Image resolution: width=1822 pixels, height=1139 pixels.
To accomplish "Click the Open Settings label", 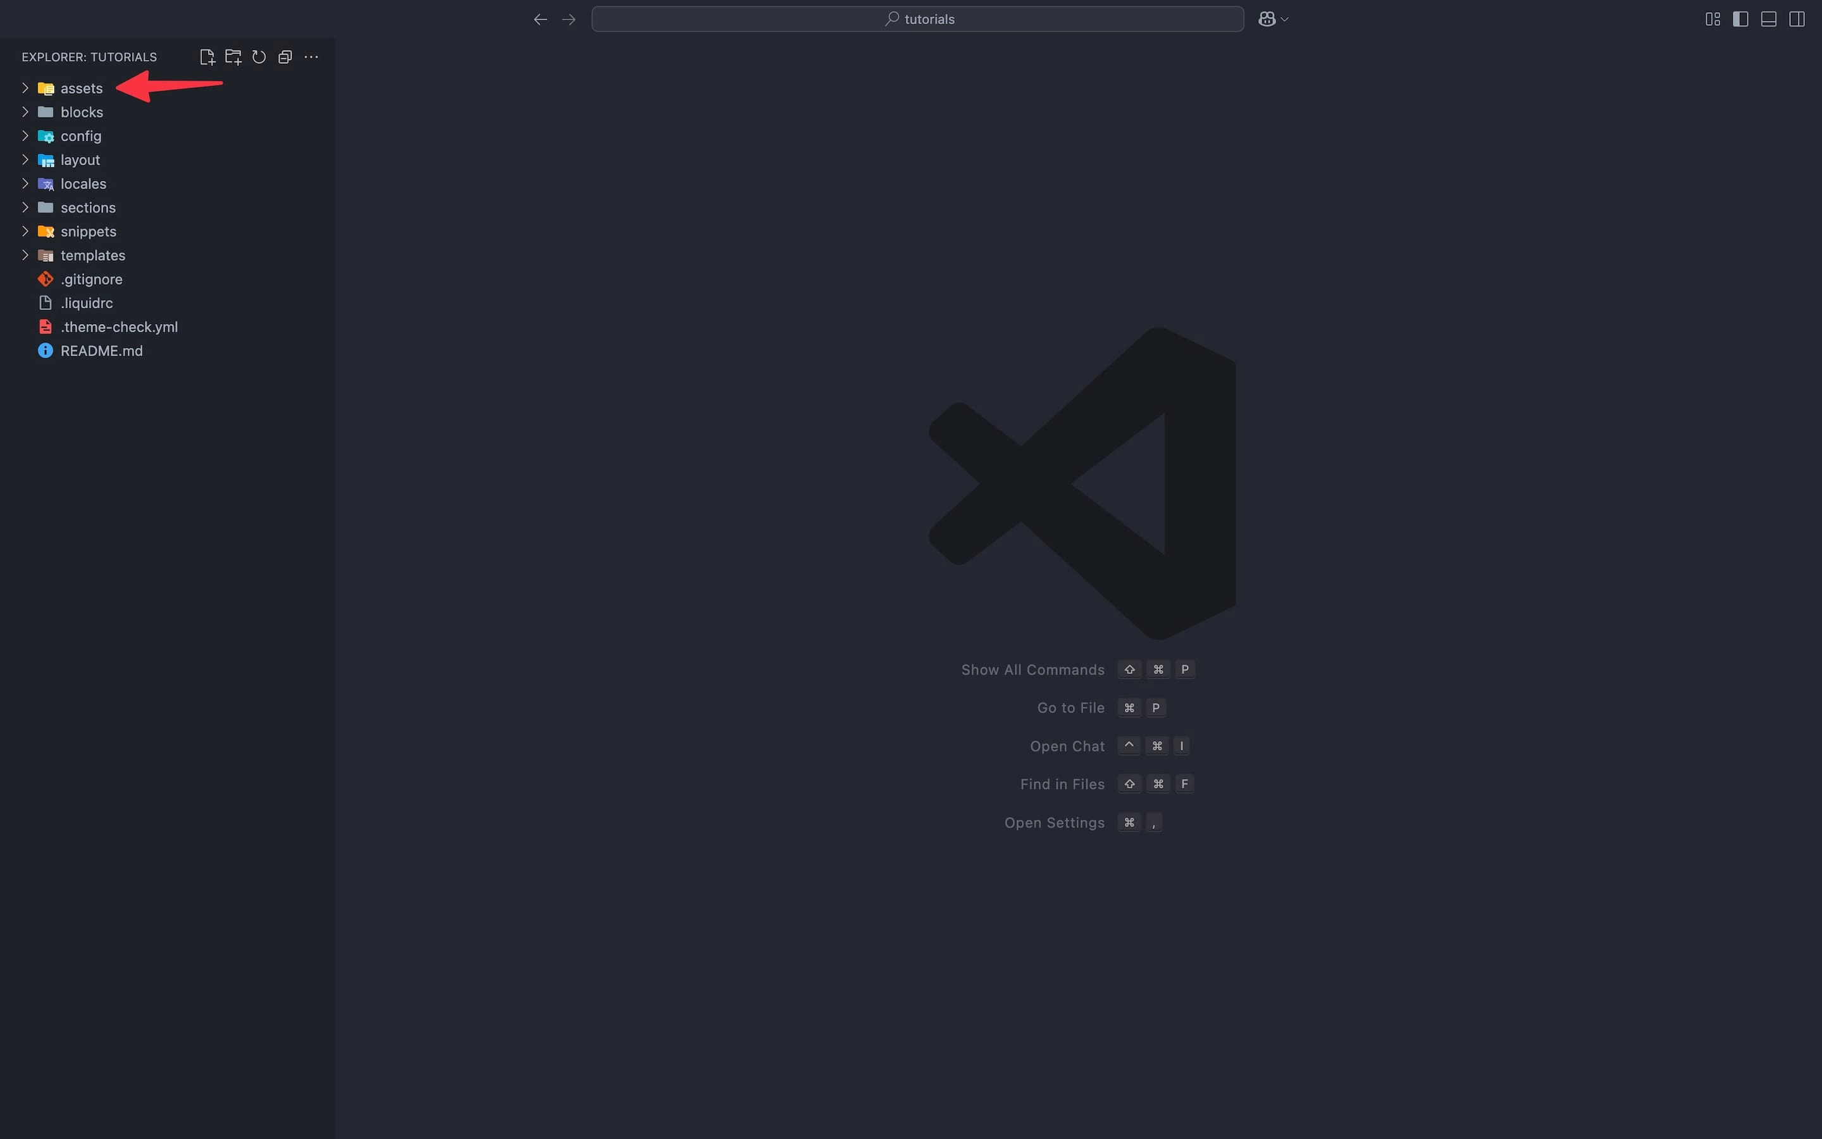I will tap(1055, 823).
